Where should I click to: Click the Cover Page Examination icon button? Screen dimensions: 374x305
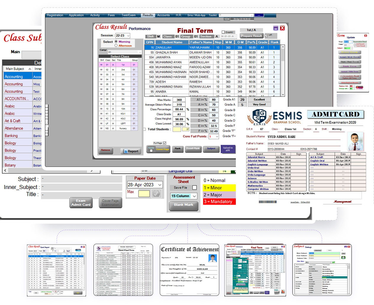(111, 203)
